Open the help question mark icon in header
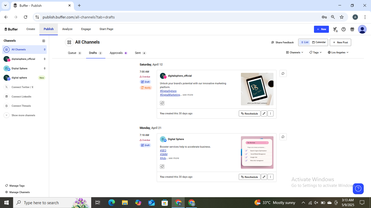Screen dimensions: 371x208 click(344, 29)
